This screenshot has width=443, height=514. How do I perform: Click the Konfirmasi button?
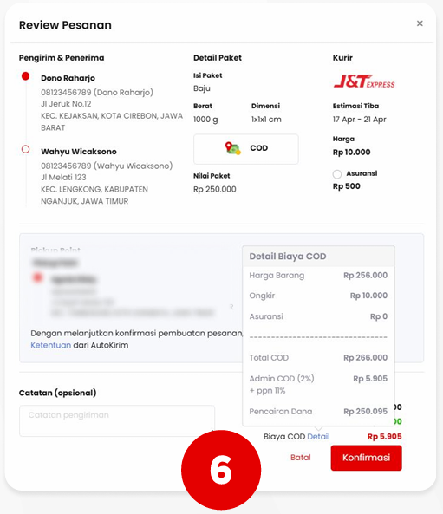point(366,458)
